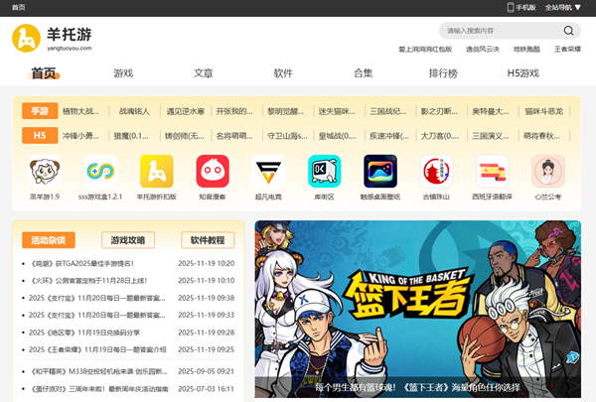The height and width of the screenshot is (402, 596).
Task: Click inside the search input field
Action: pos(497,31)
